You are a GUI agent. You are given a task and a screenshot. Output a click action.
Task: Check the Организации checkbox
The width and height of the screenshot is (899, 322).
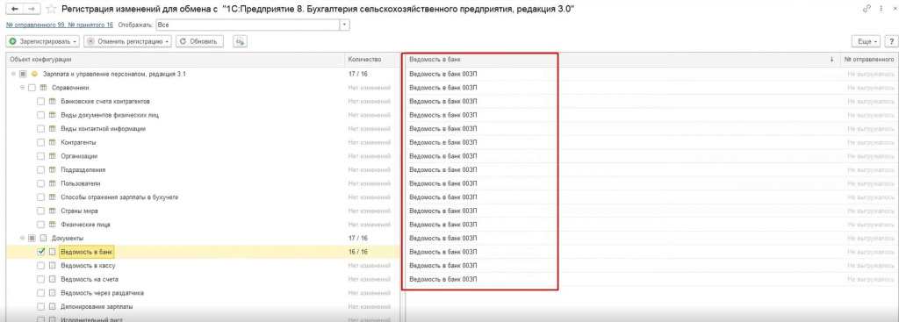tap(40, 156)
